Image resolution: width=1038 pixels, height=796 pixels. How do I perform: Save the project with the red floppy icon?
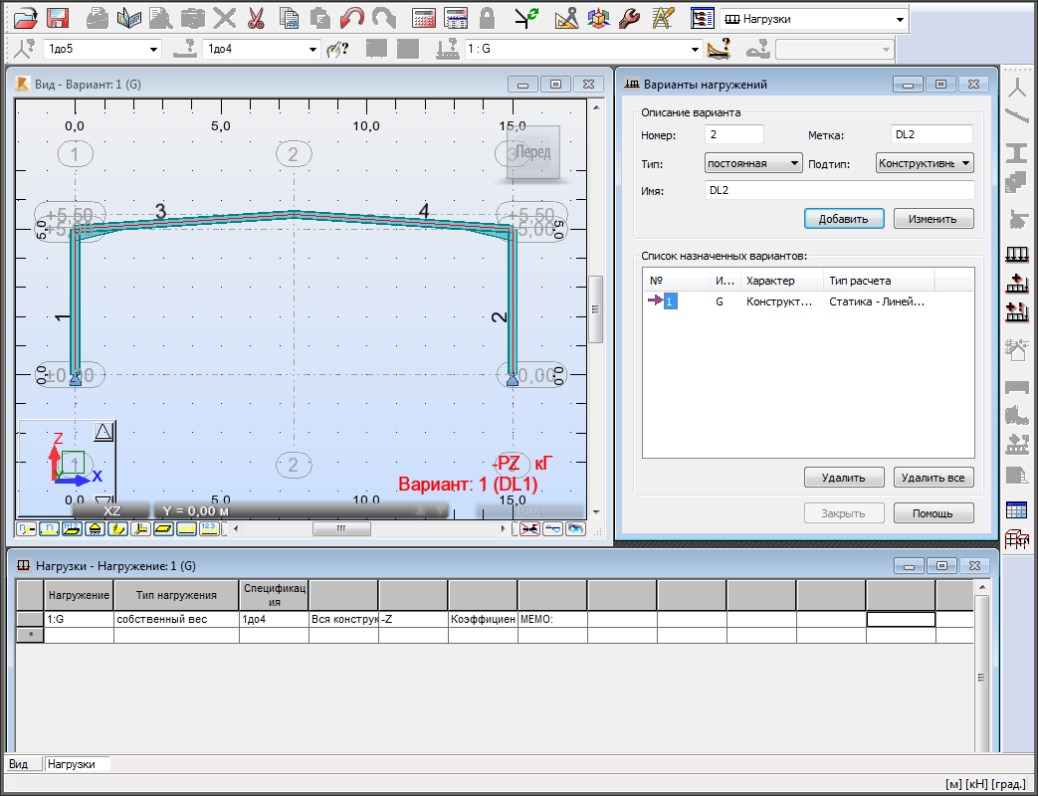coord(59,18)
